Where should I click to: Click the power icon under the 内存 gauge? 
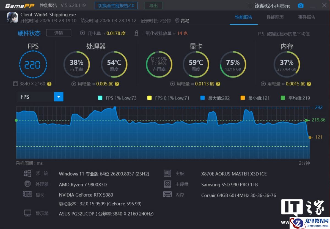pyautogui.click(x=263, y=84)
